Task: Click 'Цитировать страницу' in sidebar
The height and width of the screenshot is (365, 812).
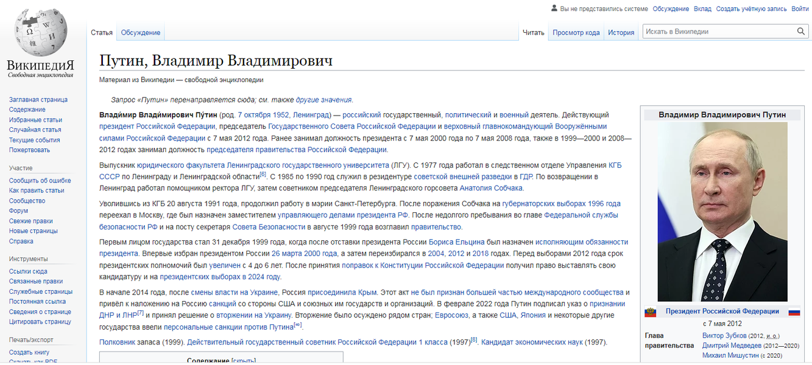Action: click(40, 322)
